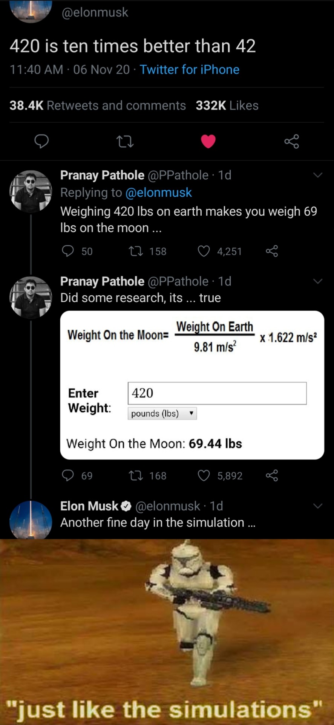This screenshot has width=334, height=725.
Task: Share the 'Did some research' tweet
Action: click(272, 475)
